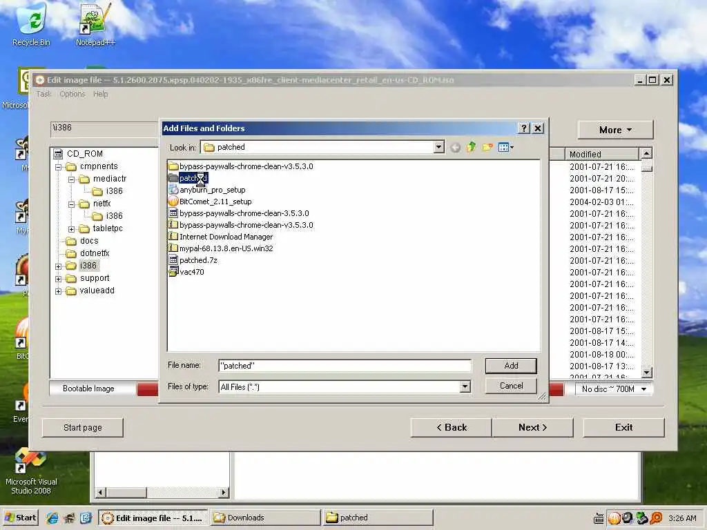Viewport: 707px width, 530px height.
Task: Open the Options menu
Action: tap(72, 94)
